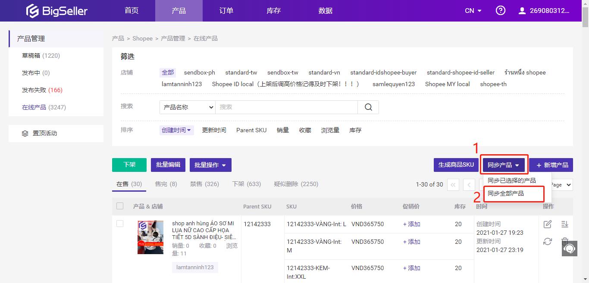Open the 首页 top navigation tab
The height and width of the screenshot is (283, 589).
coord(132,11)
